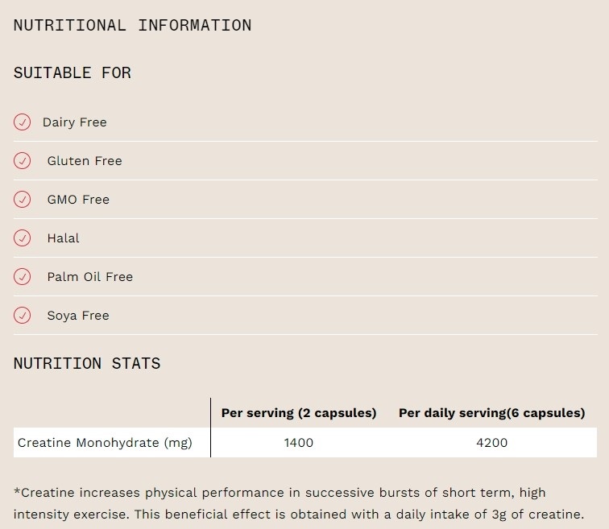Viewport: 609px width, 529px height.
Task: Select the GMO Free label
Action: pyautogui.click(x=78, y=200)
